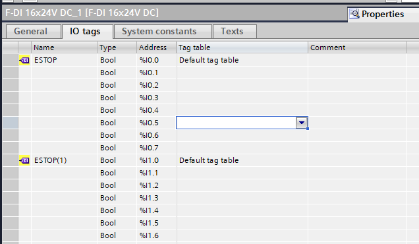Image resolution: width=419 pixels, height=244 pixels.
Task: Select the ESTOP(1) tag name cell
Action: pyautogui.click(x=64, y=160)
